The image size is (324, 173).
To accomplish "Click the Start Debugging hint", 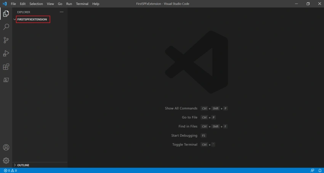I will (184, 136).
